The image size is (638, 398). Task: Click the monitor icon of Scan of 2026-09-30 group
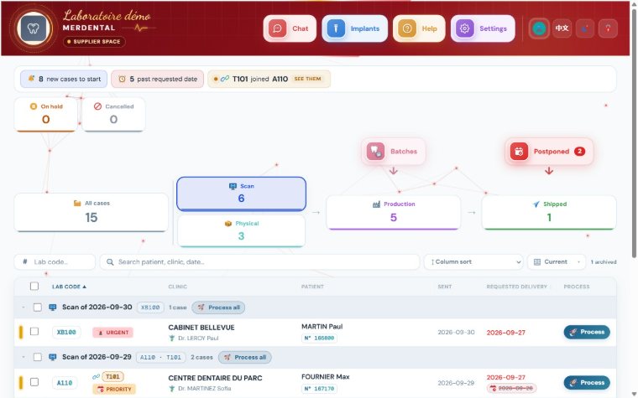pyautogui.click(x=53, y=307)
